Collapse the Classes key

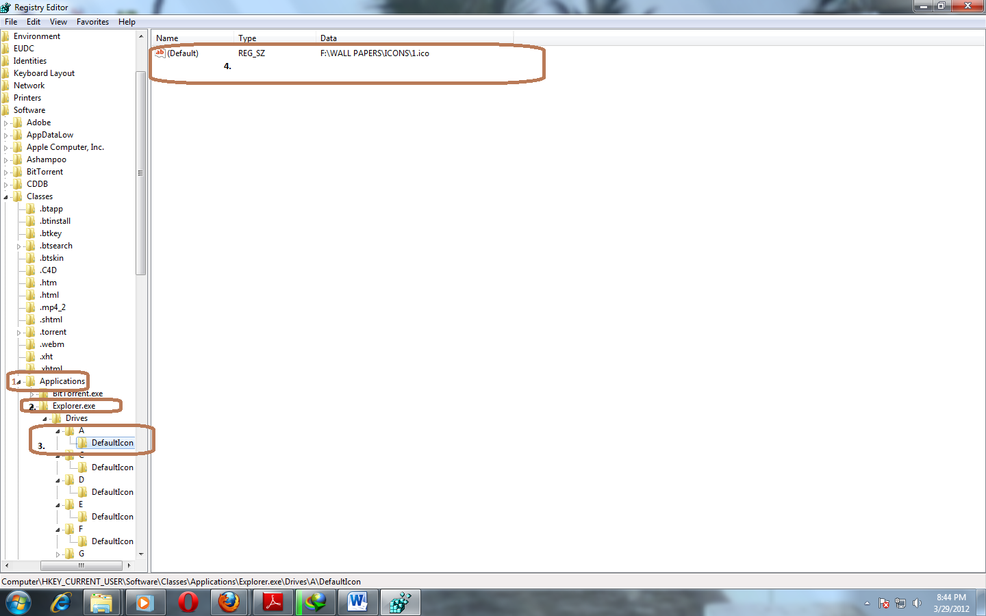5,196
